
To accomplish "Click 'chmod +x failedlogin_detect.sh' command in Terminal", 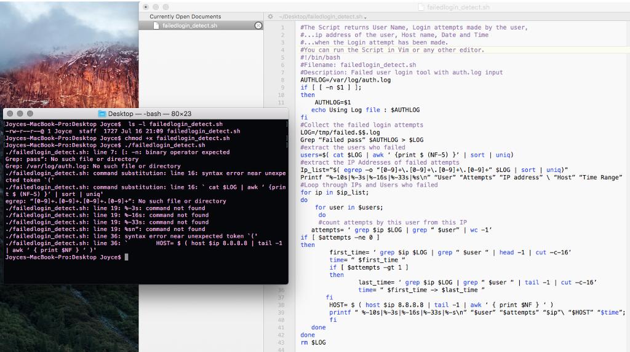I will (x=177, y=138).
